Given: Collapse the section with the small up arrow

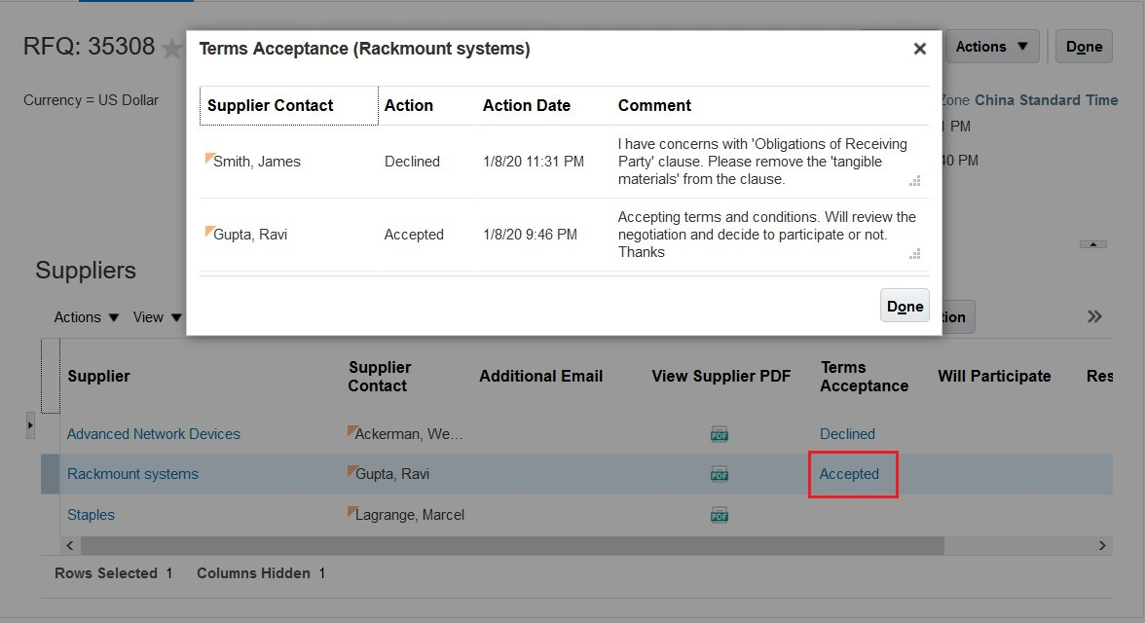Looking at the screenshot, I should coord(1093,244).
